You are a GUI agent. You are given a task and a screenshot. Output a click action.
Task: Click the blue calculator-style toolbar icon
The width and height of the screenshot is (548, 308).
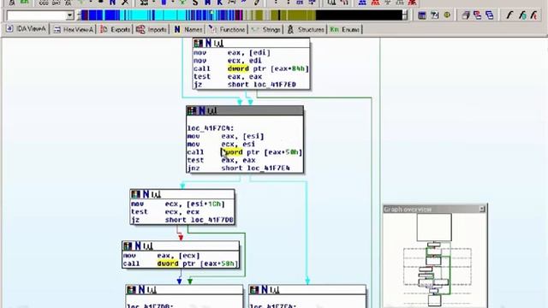[x=422, y=15]
